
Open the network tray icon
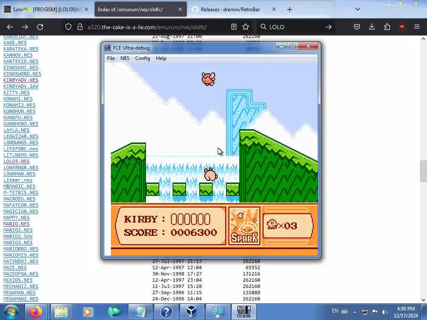click(x=364, y=312)
